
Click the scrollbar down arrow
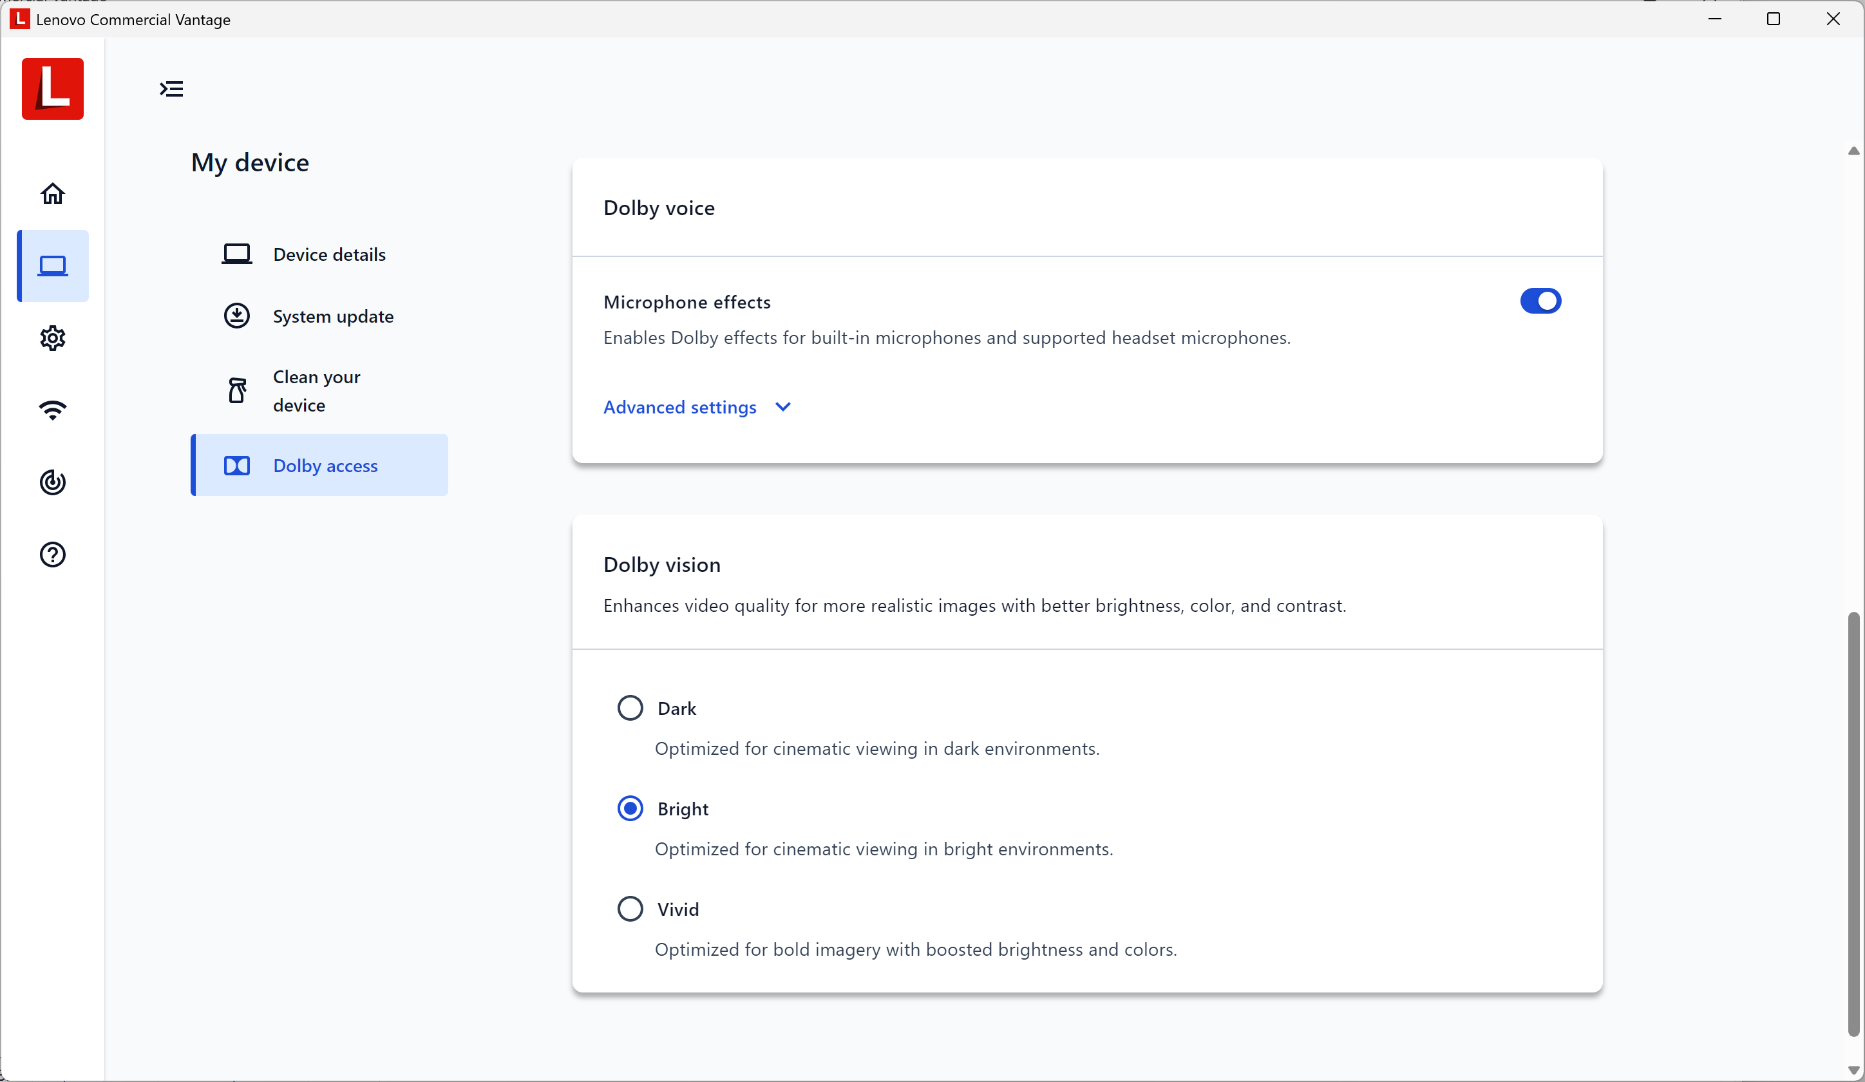(x=1853, y=1070)
